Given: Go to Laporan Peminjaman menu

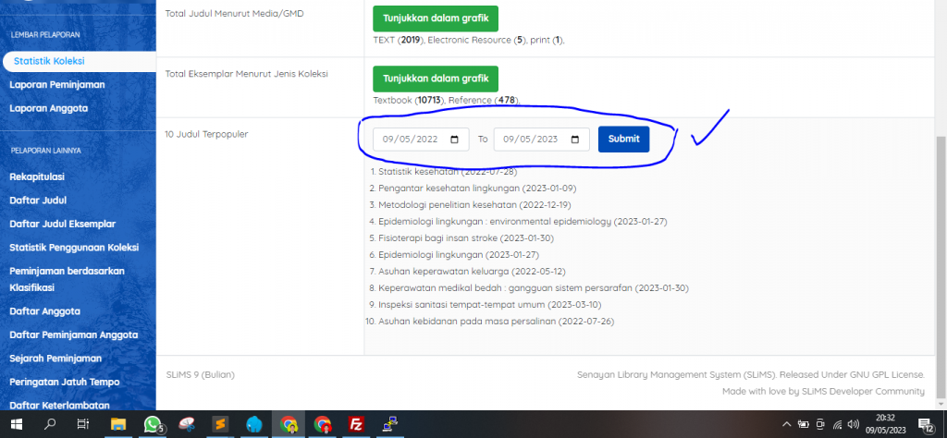Looking at the screenshot, I should 56,84.
